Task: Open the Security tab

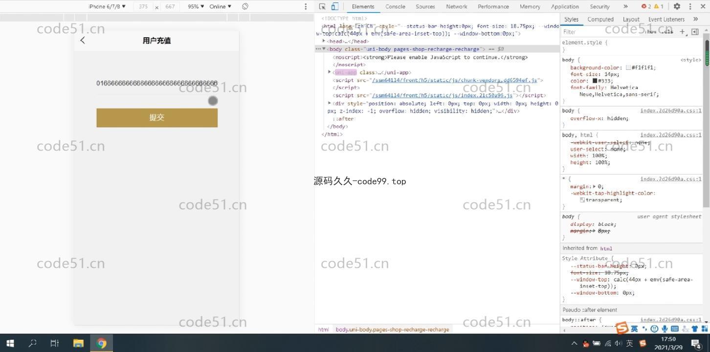Action: tap(599, 6)
